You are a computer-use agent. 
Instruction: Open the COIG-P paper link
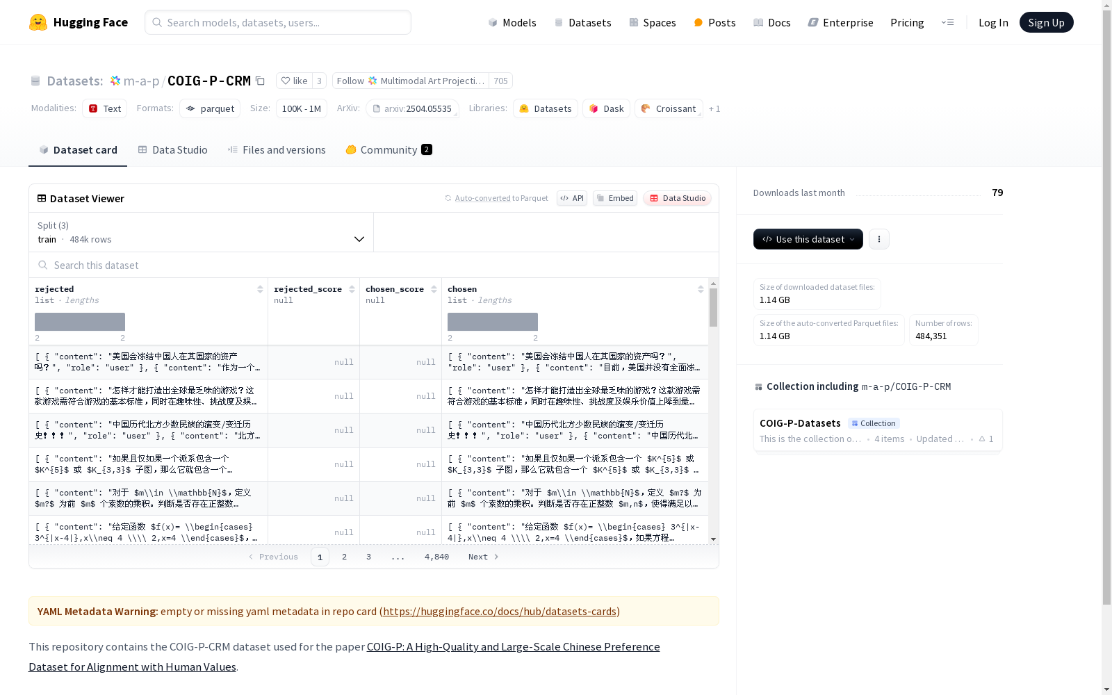click(x=344, y=656)
